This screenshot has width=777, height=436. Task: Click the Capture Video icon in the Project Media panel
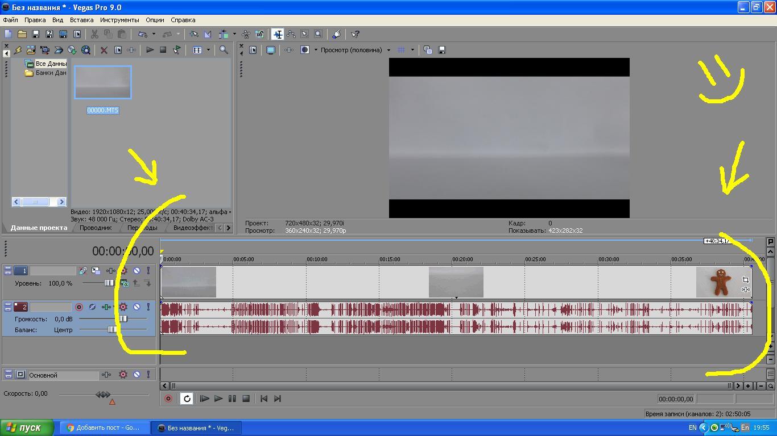tap(45, 50)
